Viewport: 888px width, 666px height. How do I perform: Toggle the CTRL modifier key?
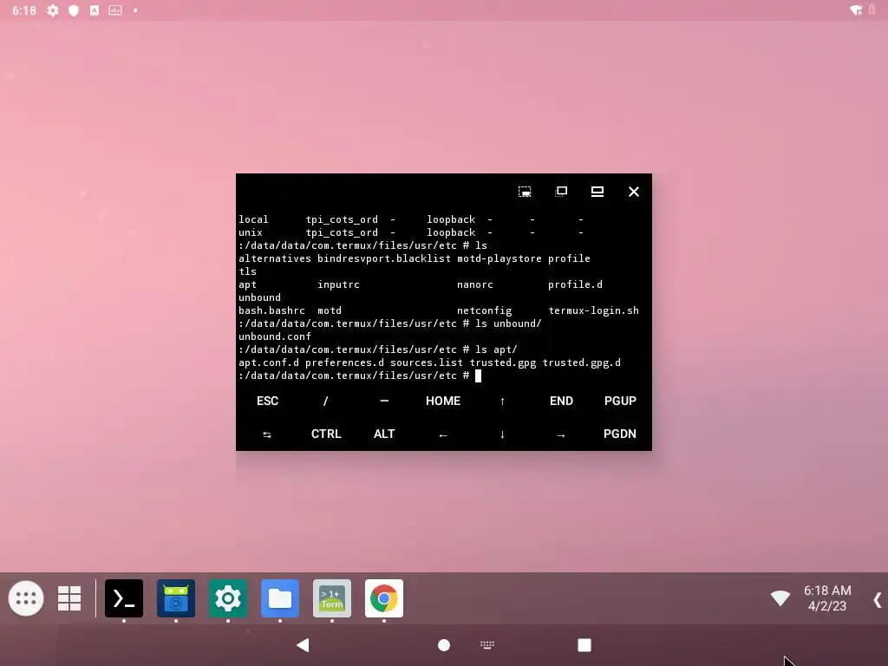(x=326, y=434)
